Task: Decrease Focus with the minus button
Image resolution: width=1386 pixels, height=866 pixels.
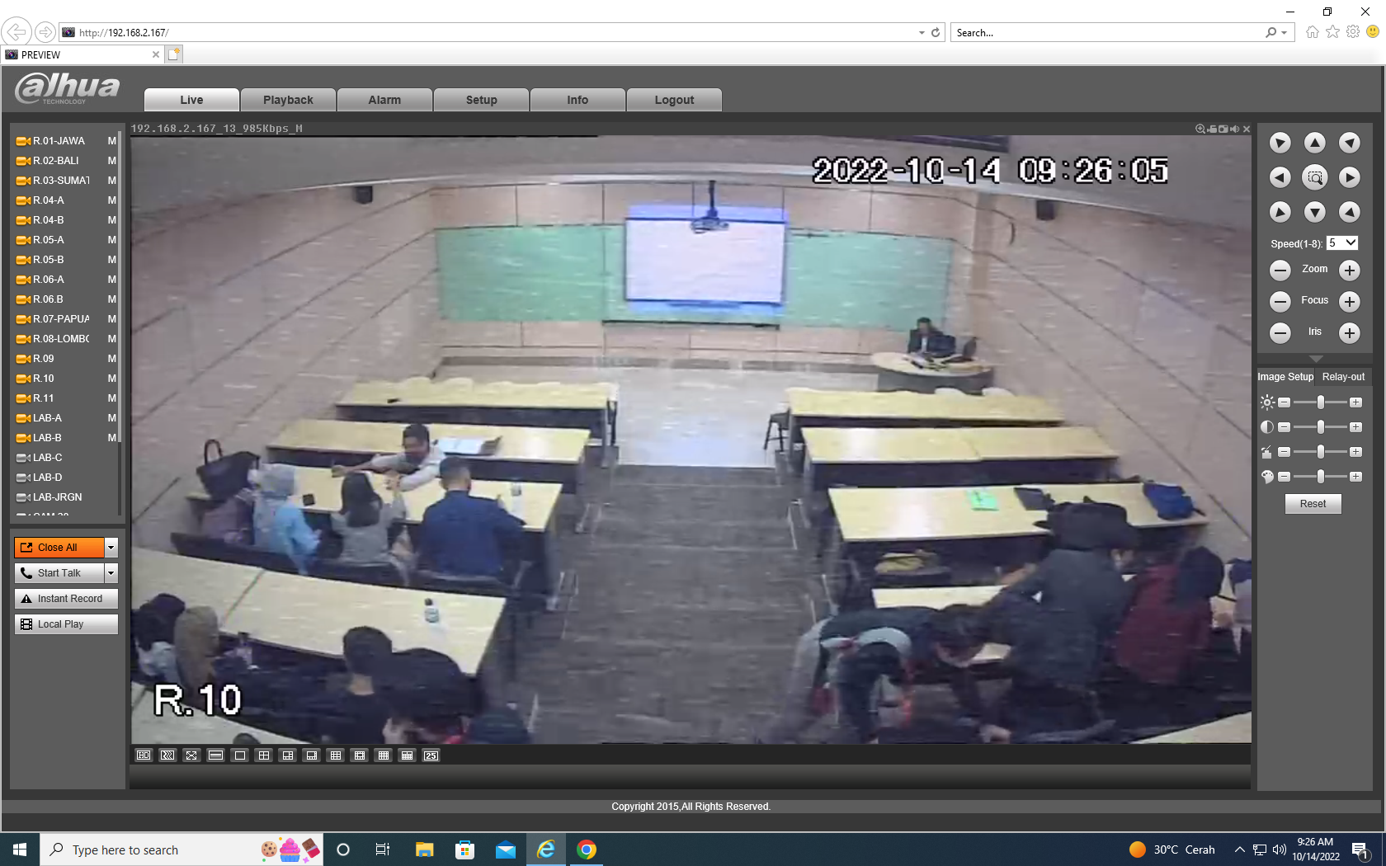Action: (x=1280, y=301)
